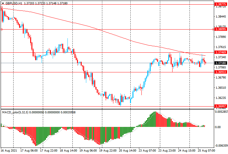228x154 pixels.
Task: Click the 1.36790 price axis value
Action: click(221, 78)
